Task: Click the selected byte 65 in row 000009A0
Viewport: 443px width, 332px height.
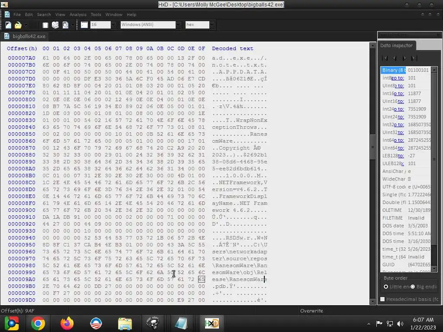Action: 202,279
